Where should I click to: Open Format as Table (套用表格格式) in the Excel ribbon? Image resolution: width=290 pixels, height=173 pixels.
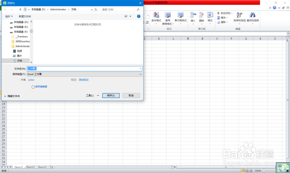coord(168,18)
